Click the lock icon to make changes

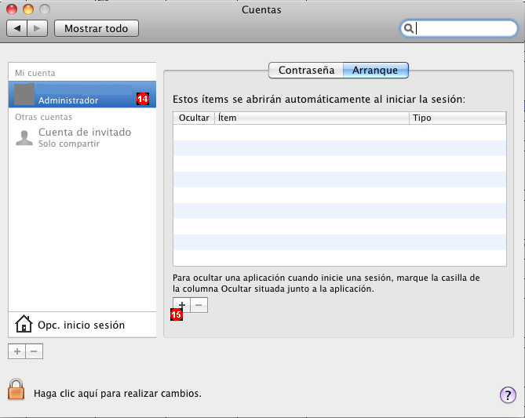pos(16,389)
